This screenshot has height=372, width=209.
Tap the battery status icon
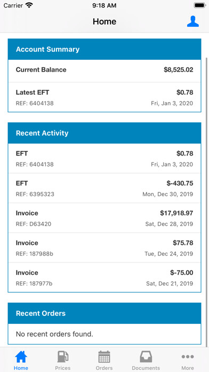[199, 5]
